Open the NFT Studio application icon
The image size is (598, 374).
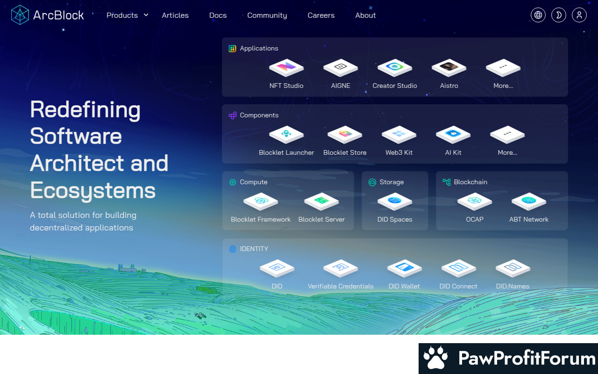pyautogui.click(x=286, y=68)
